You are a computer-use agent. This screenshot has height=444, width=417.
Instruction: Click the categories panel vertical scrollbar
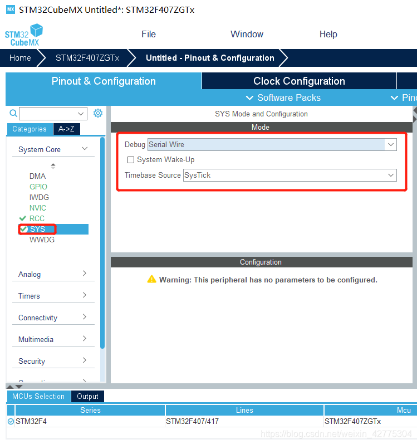coord(102,243)
